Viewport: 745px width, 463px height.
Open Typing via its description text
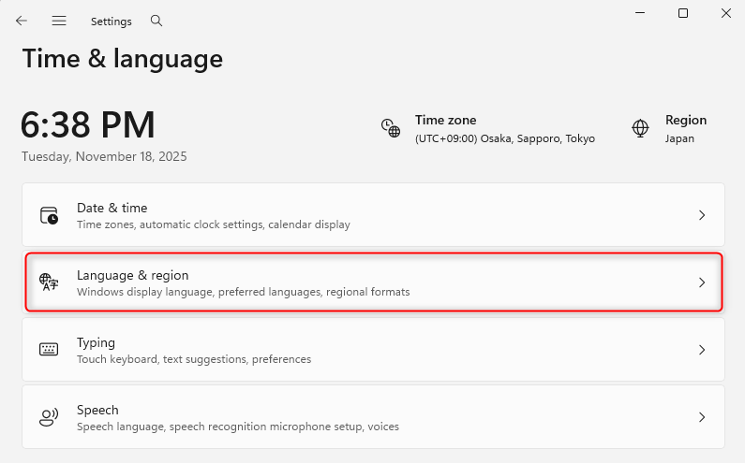pyautogui.click(x=193, y=359)
